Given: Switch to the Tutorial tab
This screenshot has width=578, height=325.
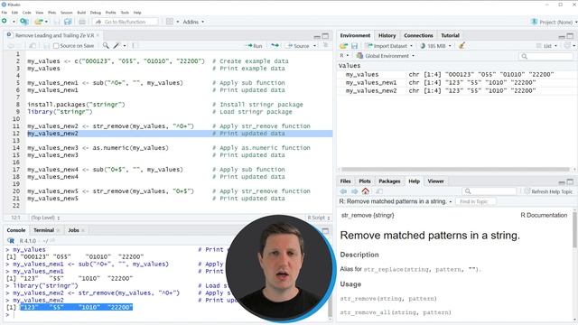Looking at the screenshot, I should click(450, 35).
